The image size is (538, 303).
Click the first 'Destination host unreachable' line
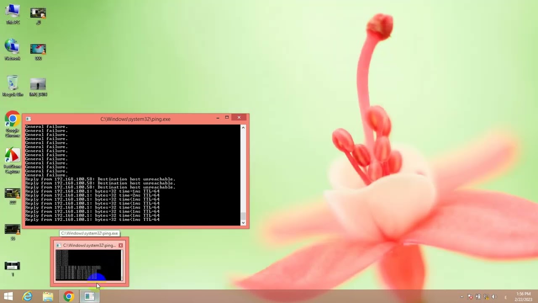point(100,179)
